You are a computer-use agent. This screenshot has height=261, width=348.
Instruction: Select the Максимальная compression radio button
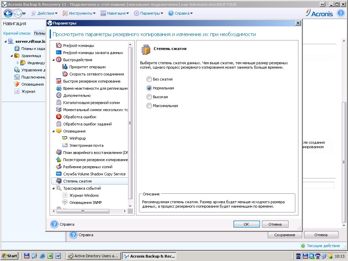[149, 106]
